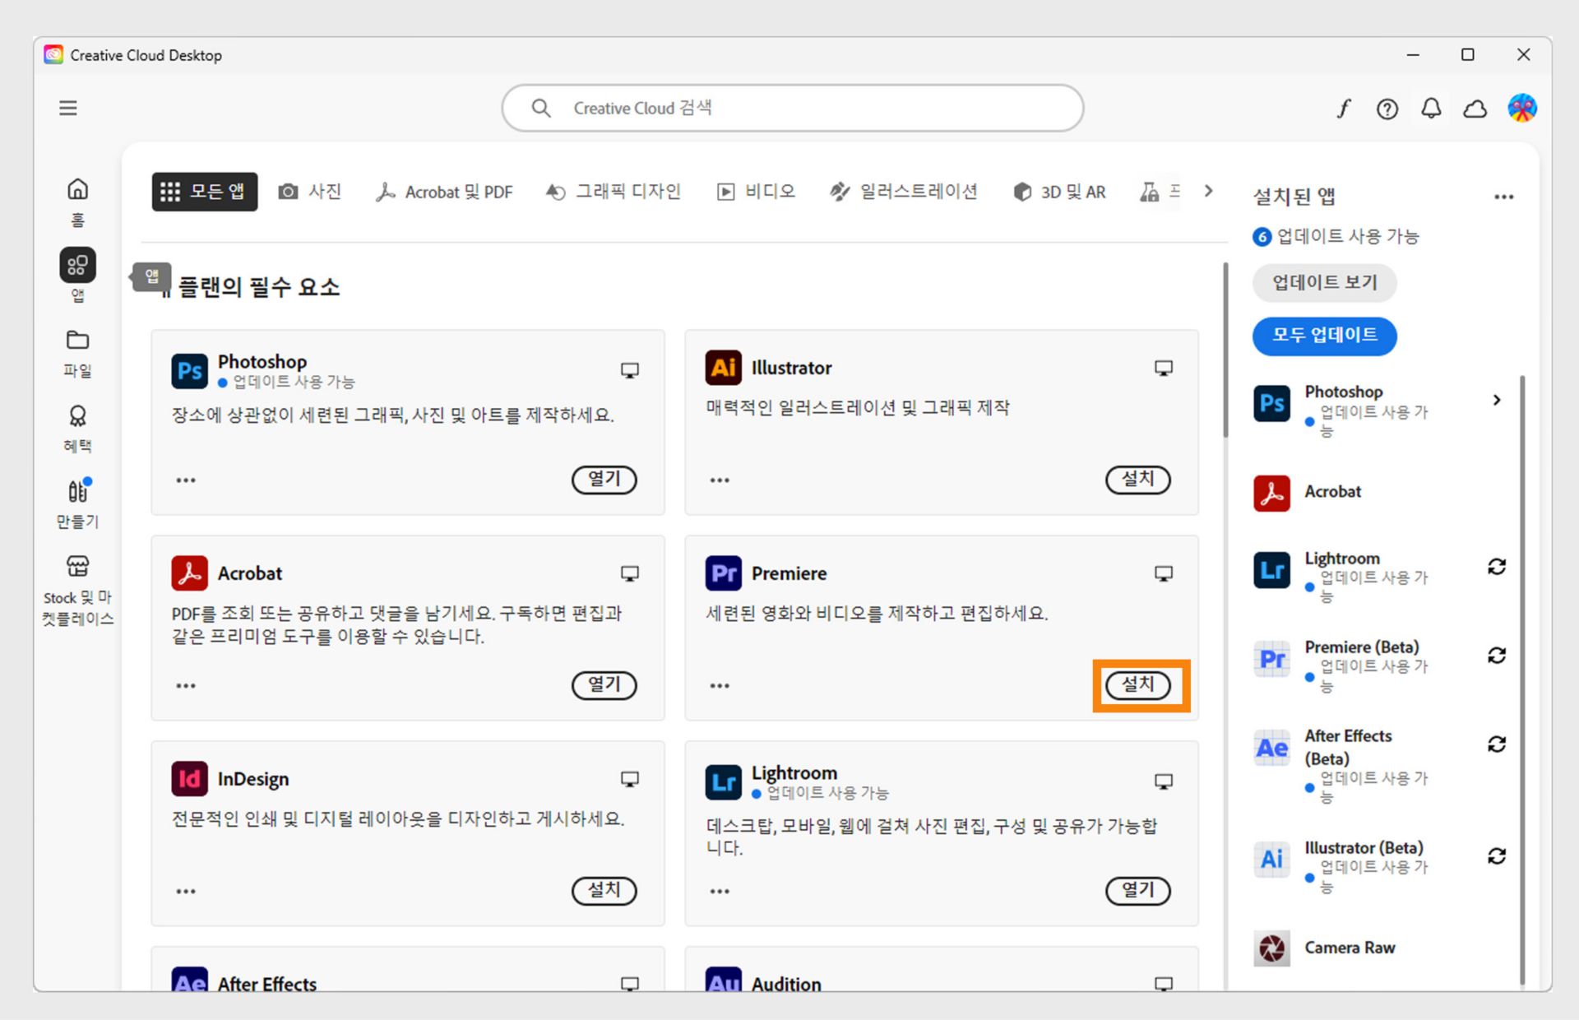Open more options for 설치된 앱 panel

coord(1503,197)
